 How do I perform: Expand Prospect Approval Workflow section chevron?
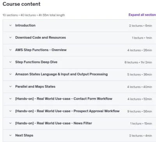(11, 111)
